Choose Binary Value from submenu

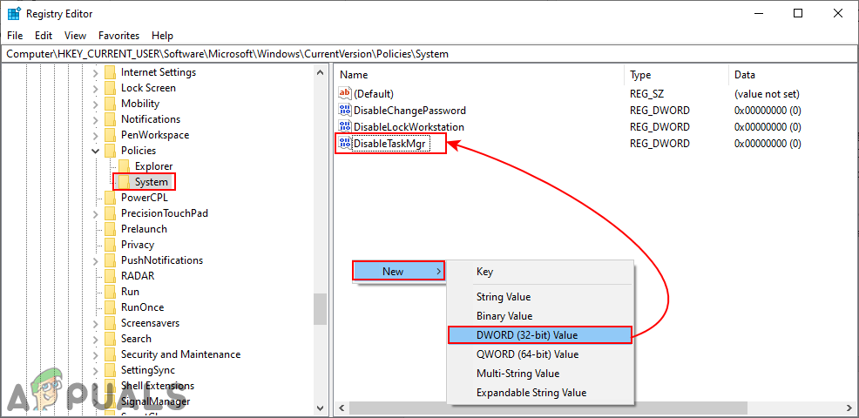click(x=539, y=316)
